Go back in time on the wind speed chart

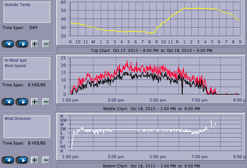[x=8, y=102]
